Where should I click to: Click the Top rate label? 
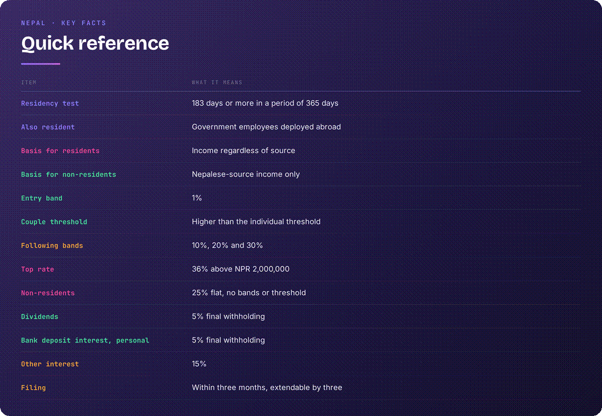38,269
